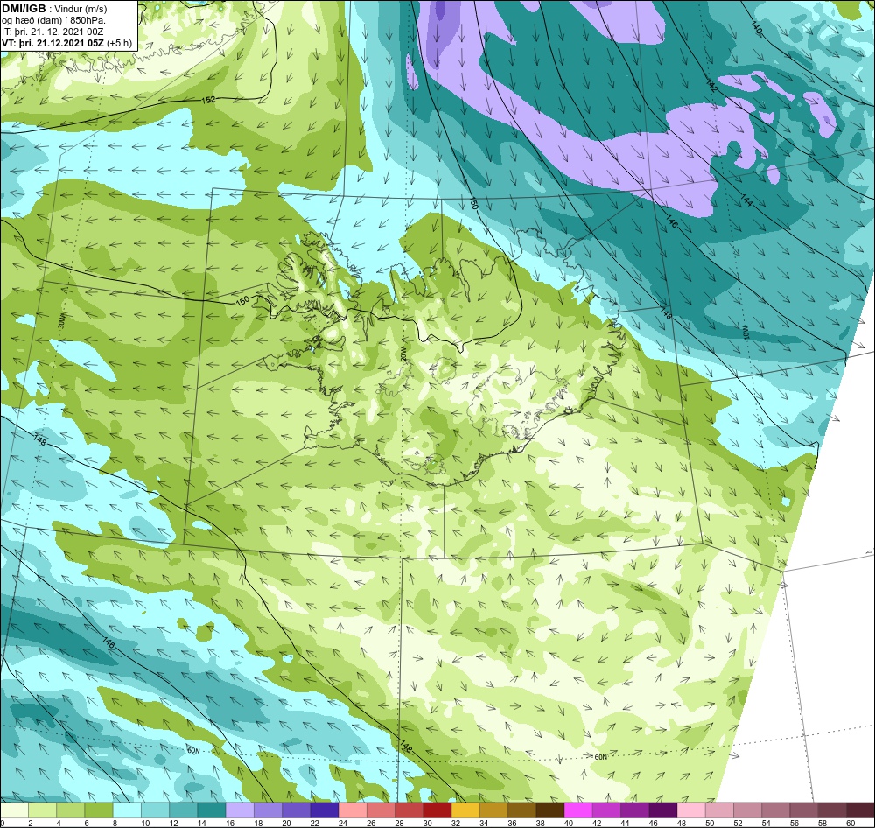
Task: Click the 'IT: þri. 21. 12. 2021 00Z' line
Action: click(x=52, y=32)
